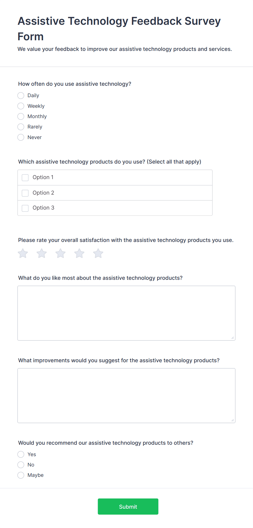The image size is (253, 528).
Task: Select Maybe for recommending products
Action: pos(21,475)
